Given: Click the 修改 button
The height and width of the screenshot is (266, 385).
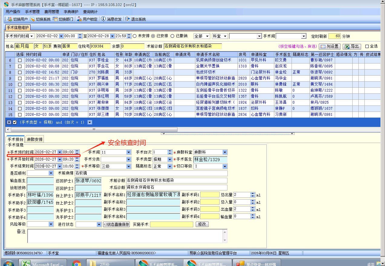Looking at the screenshot, I should click(x=202, y=224).
